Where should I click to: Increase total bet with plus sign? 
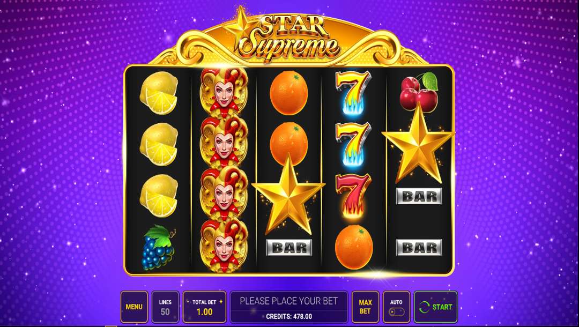pos(221,301)
